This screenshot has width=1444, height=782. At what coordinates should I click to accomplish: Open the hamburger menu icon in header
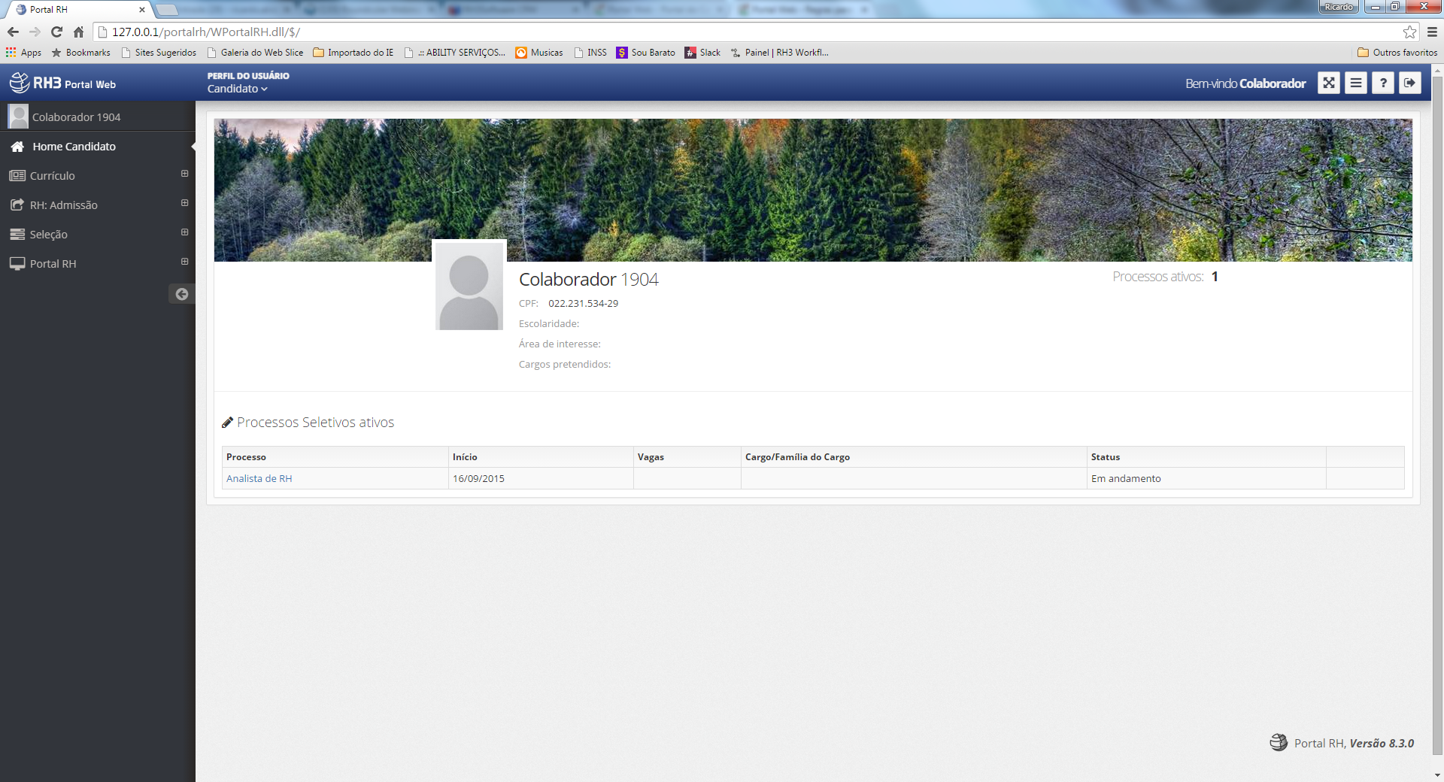[1355, 83]
